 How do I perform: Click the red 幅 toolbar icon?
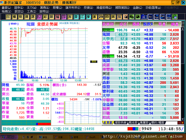pyautogui.click(x=57, y=17)
